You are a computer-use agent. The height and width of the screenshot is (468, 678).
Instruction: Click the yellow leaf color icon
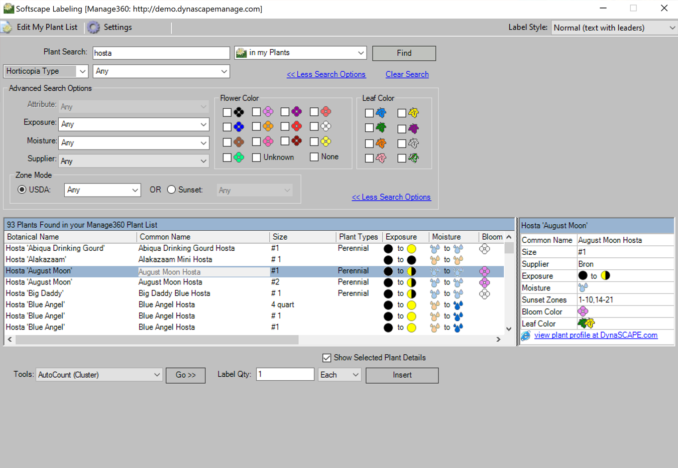pyautogui.click(x=413, y=113)
